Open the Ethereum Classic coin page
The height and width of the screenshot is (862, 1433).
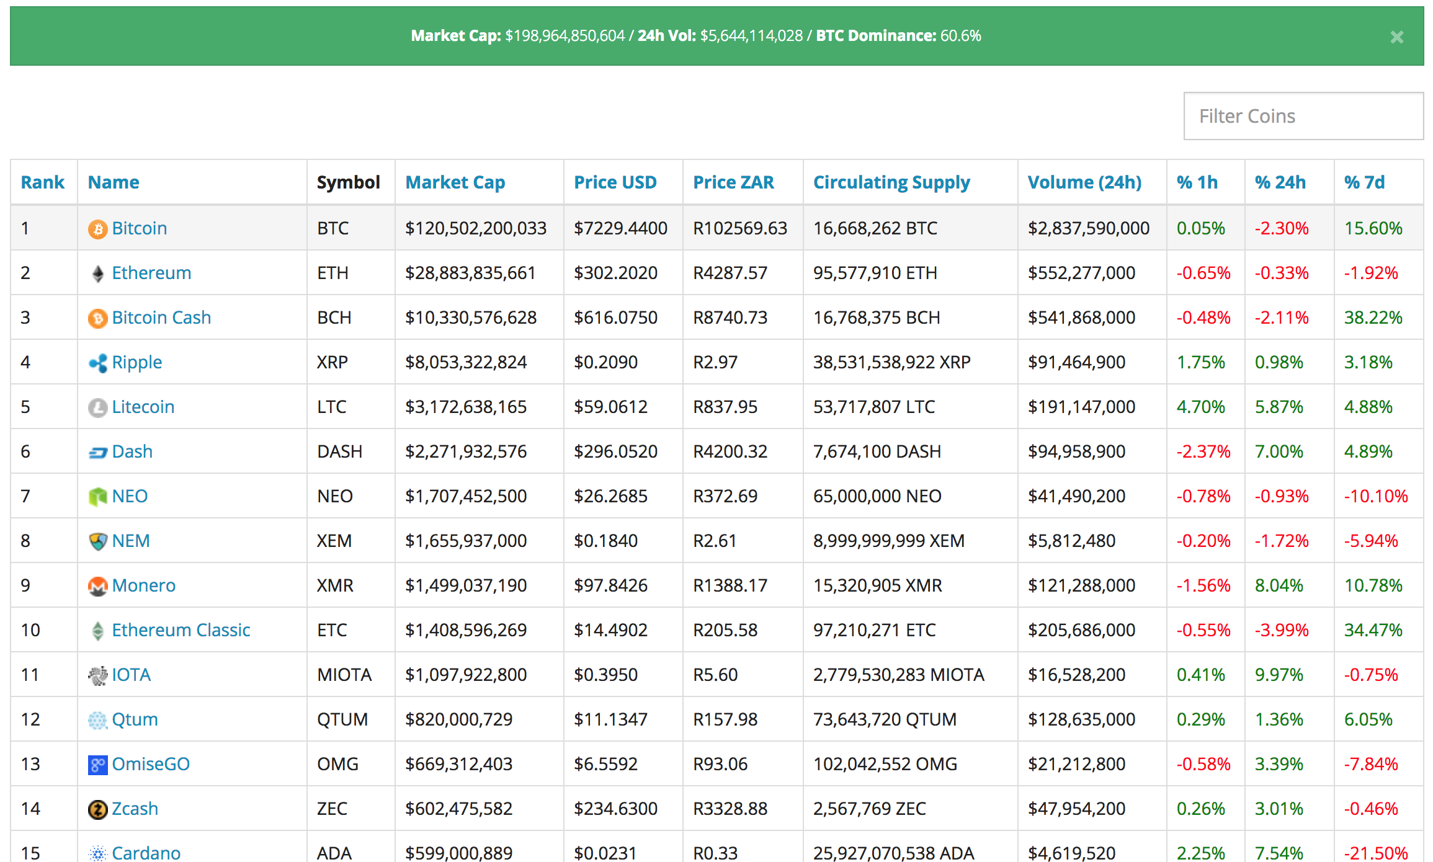tap(181, 629)
